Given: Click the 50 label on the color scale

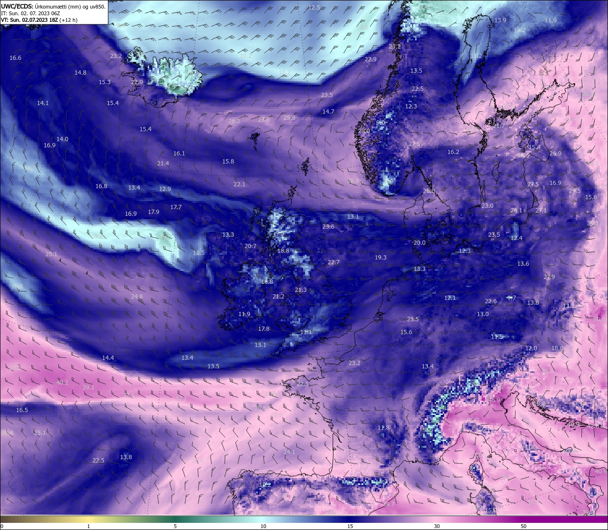Looking at the screenshot, I should click(x=523, y=526).
